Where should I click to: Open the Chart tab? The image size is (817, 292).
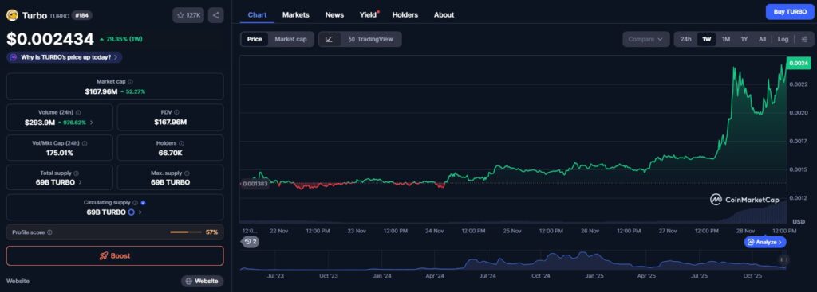(x=258, y=14)
